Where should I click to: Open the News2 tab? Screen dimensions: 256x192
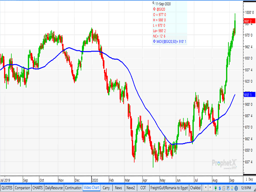click(x=131, y=188)
